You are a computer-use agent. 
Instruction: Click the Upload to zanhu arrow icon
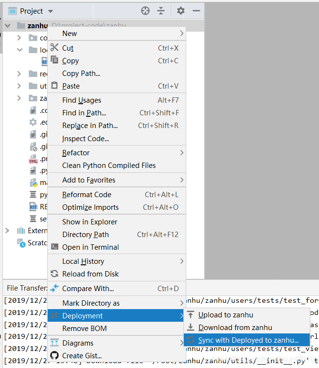[x=191, y=314]
